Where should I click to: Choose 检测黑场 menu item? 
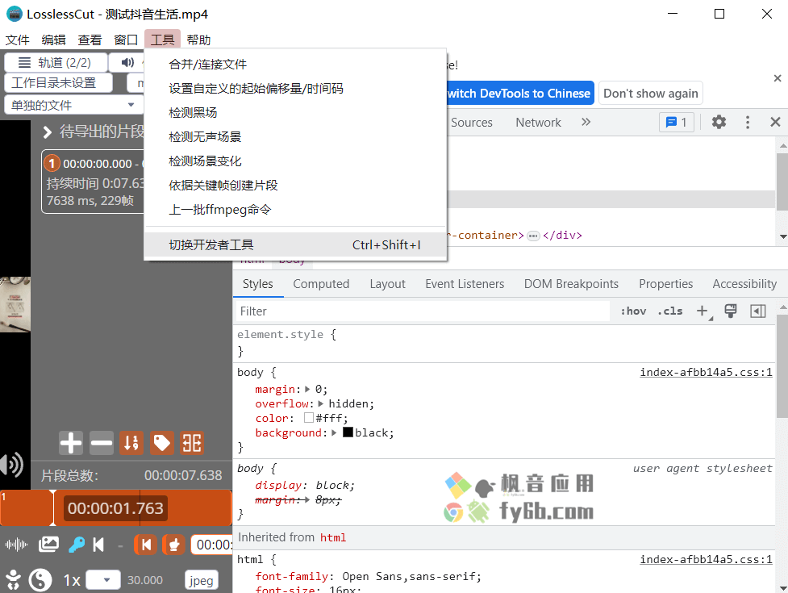click(295, 113)
